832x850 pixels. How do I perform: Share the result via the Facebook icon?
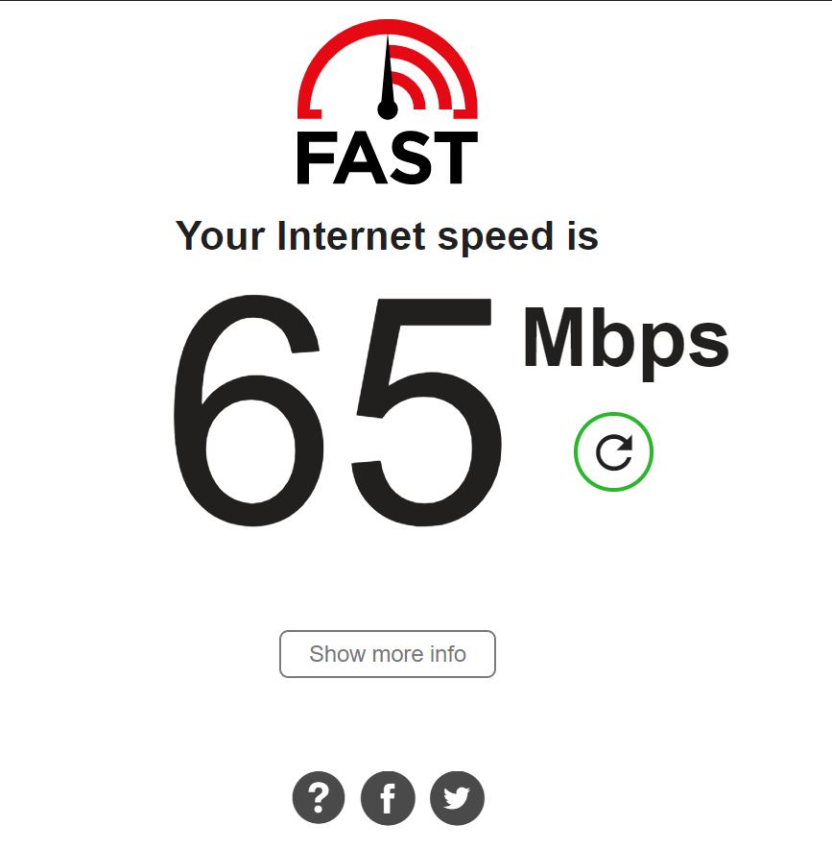388,798
